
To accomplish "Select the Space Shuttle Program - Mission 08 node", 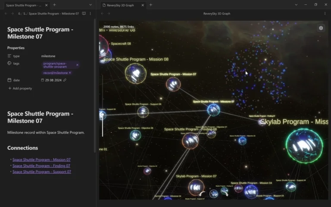I will coord(136,73).
